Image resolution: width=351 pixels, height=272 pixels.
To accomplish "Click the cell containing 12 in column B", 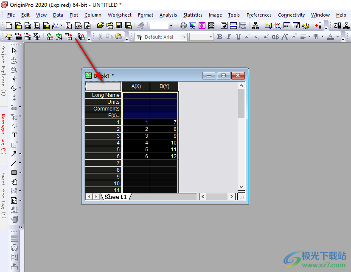I will [164, 156].
